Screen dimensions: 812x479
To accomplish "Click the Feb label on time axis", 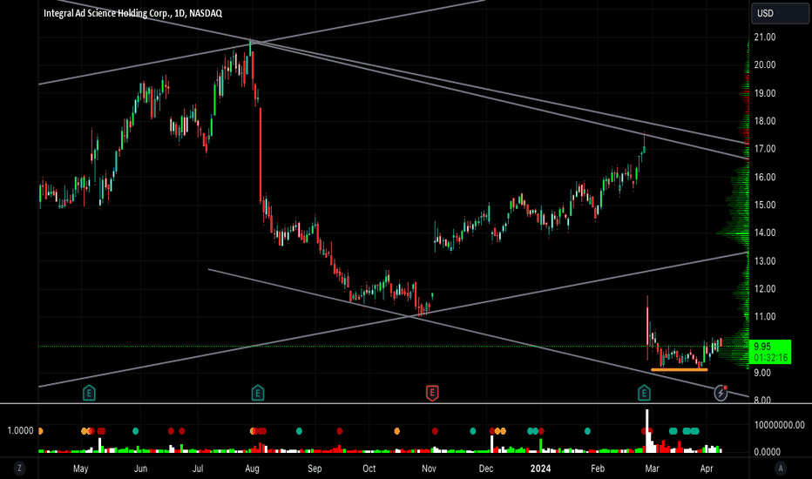I will click(x=598, y=469).
